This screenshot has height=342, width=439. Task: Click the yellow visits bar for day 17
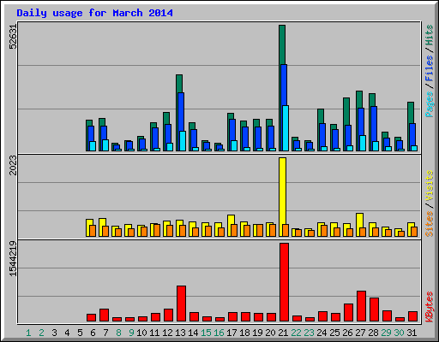click(232, 220)
